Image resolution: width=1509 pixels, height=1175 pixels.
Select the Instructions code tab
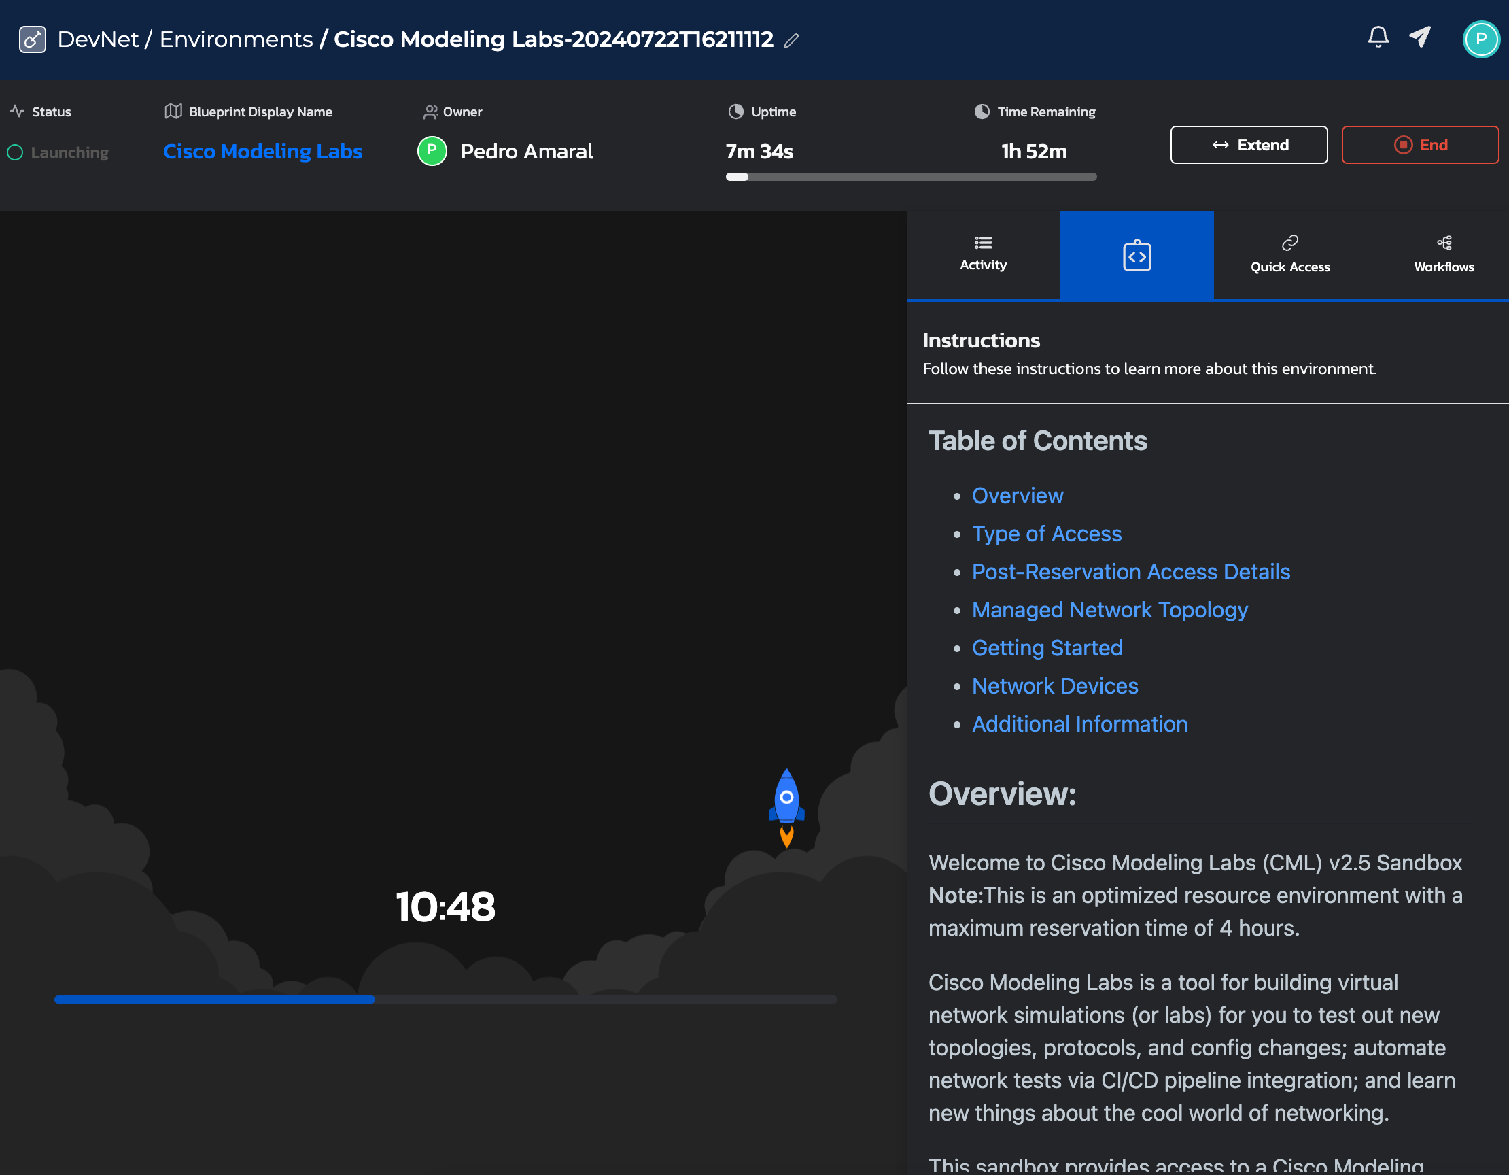(1137, 255)
